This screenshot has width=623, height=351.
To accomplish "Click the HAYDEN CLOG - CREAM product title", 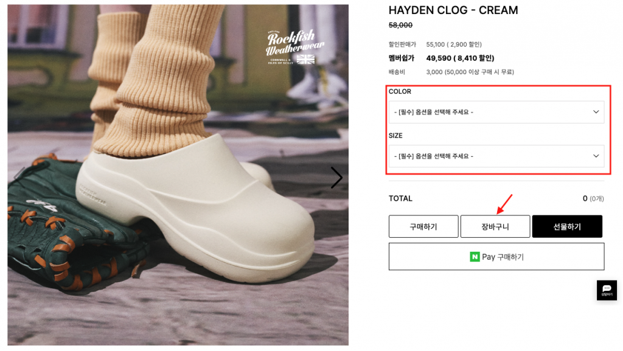I will (x=453, y=10).
